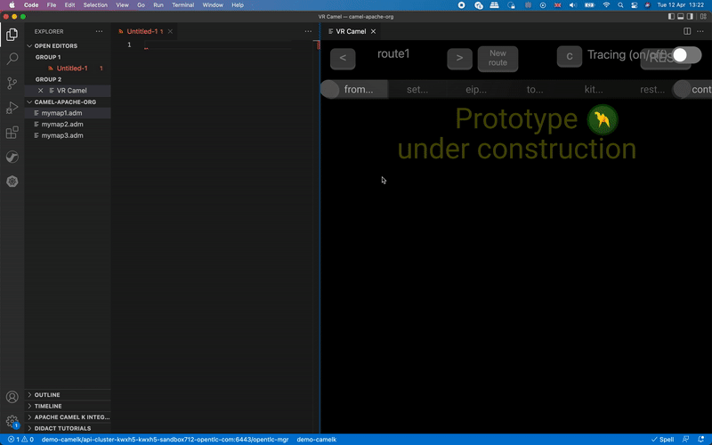Screen dimensions: 712x445
Task: Open the Search view in activity bar
Action: (x=12, y=59)
